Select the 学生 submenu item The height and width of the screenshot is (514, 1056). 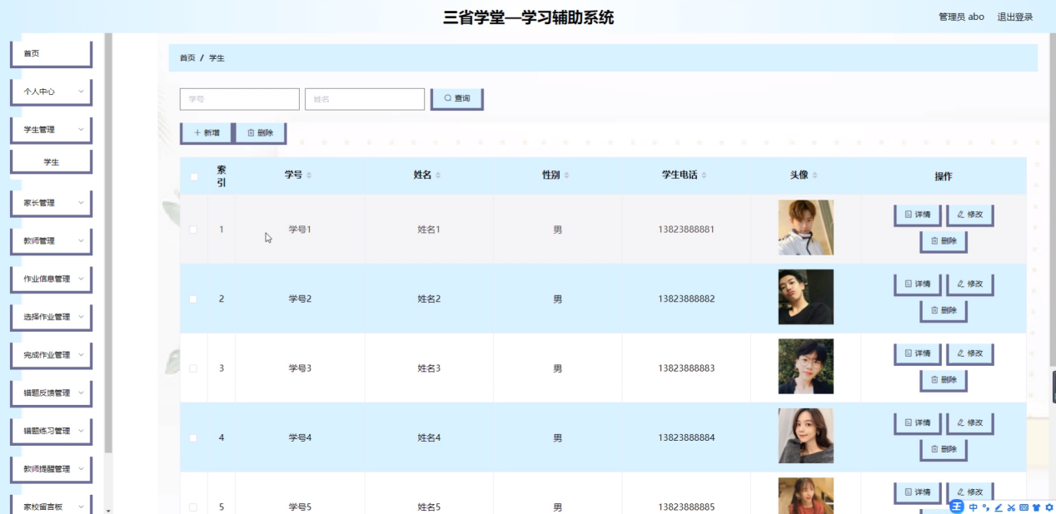coord(52,162)
